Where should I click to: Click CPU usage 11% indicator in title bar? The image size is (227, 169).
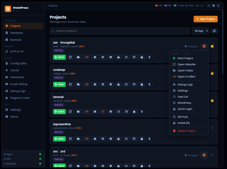point(158,6)
